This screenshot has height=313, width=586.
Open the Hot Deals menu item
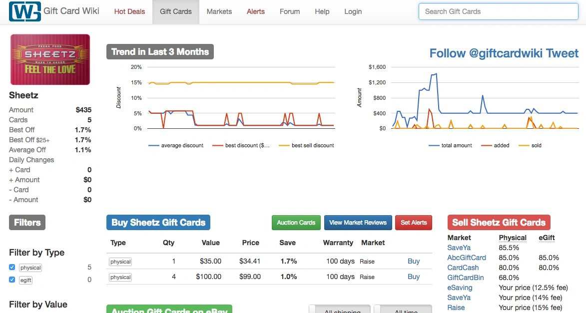[x=129, y=11]
